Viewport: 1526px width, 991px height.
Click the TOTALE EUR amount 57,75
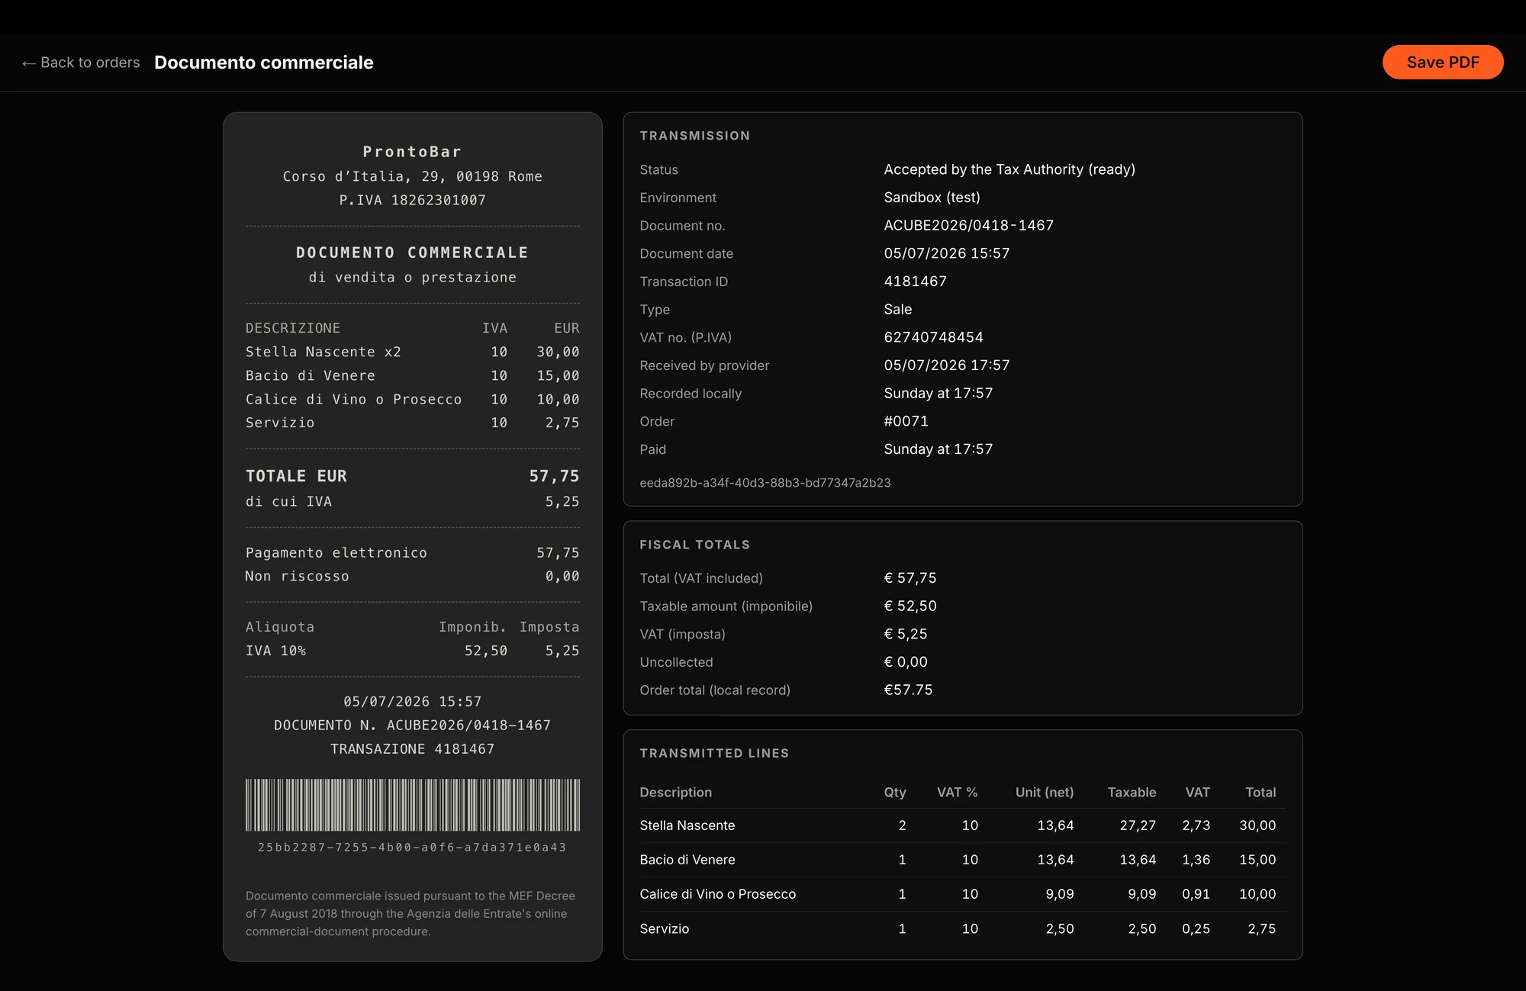(x=554, y=476)
